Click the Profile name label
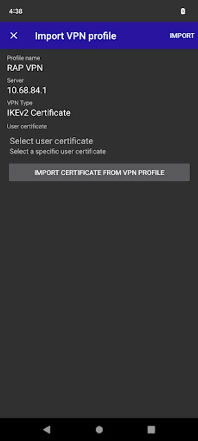The image size is (198, 441). (x=24, y=58)
